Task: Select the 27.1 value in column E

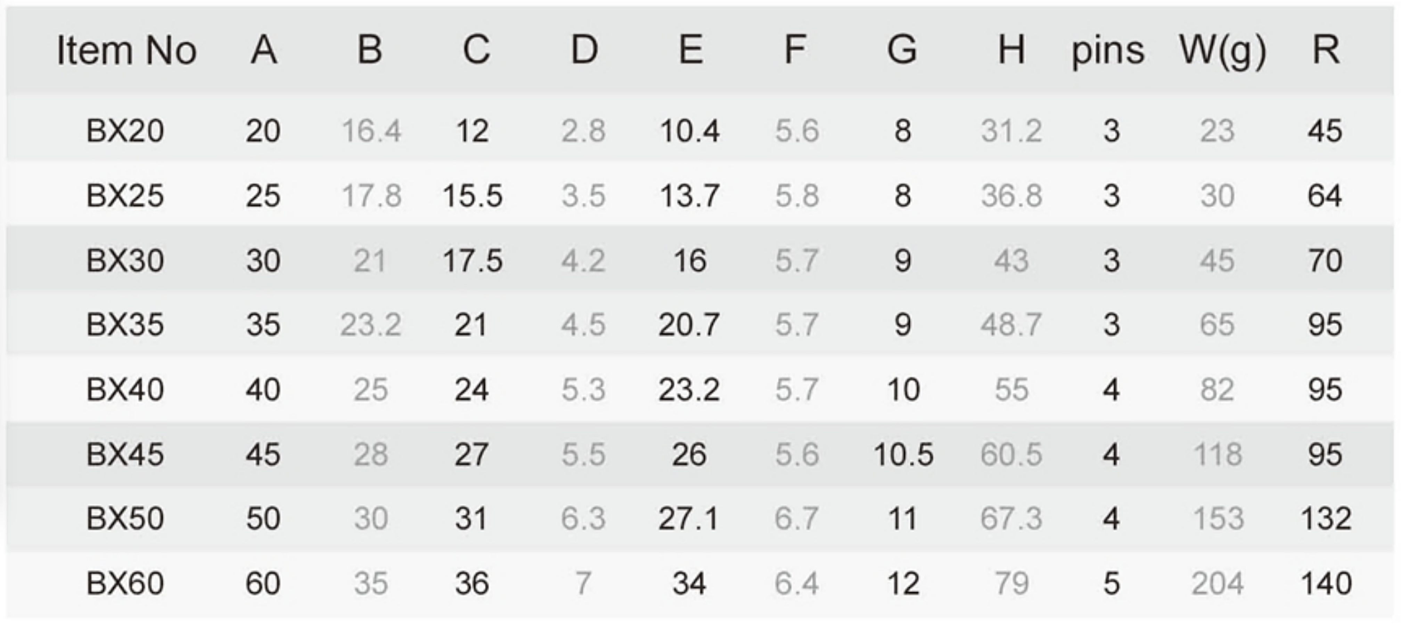Action: click(689, 518)
